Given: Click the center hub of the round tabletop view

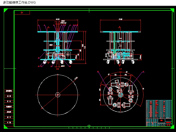Looking at the screenshot, I should coord(58,95).
